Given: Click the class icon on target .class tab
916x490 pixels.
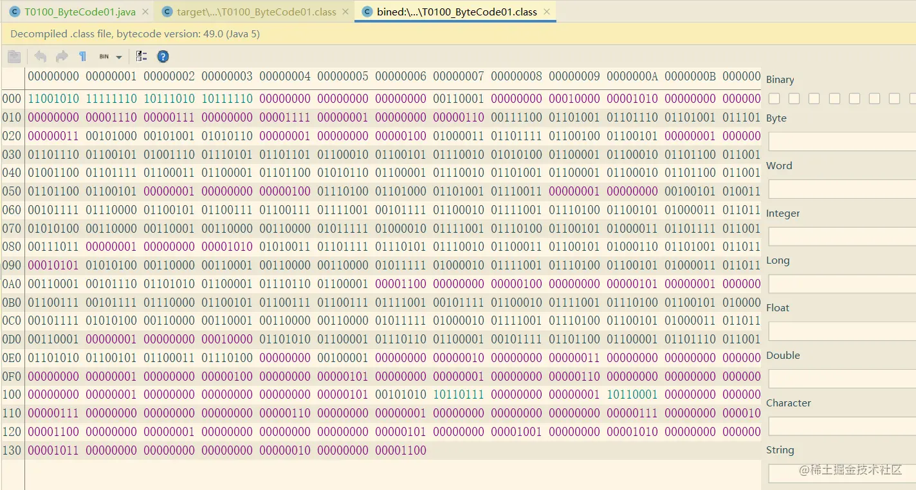Looking at the screenshot, I should tap(167, 12).
